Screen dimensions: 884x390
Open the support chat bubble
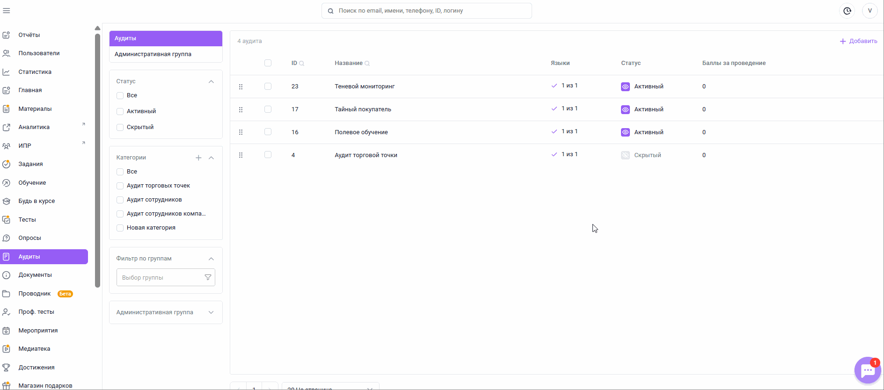(867, 370)
